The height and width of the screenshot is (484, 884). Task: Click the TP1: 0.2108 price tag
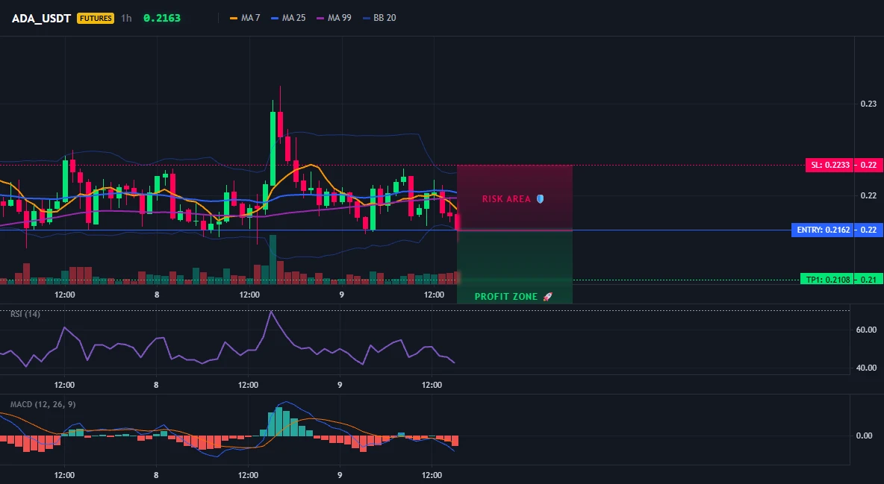(x=827, y=280)
